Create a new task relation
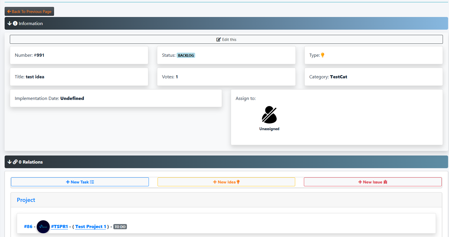The height and width of the screenshot is (237, 449). (80, 182)
